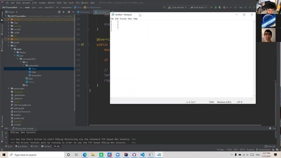Screen dimensions: 281x158
Task: Click the Git update project check icon
Action: 245,7
